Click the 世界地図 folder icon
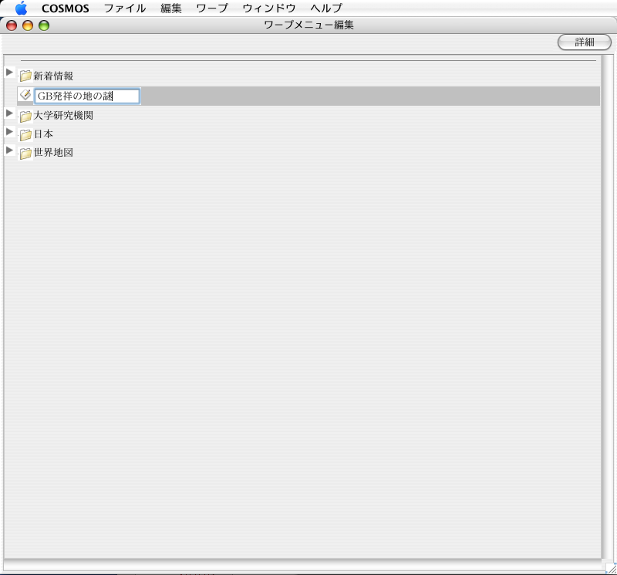The height and width of the screenshot is (575, 617). click(25, 153)
